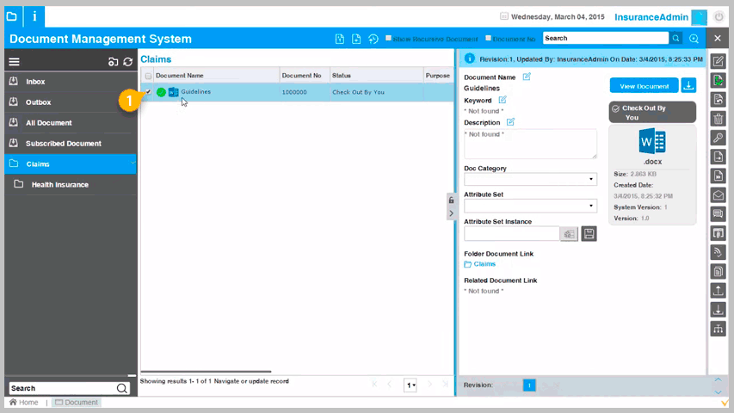
Task: Click into the Description text area
Action: pos(530,144)
